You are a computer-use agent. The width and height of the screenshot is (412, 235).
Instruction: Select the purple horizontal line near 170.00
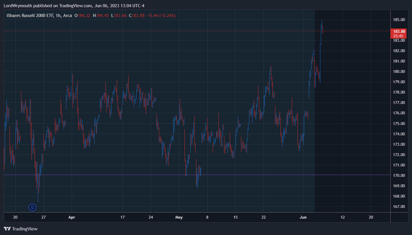197,175
